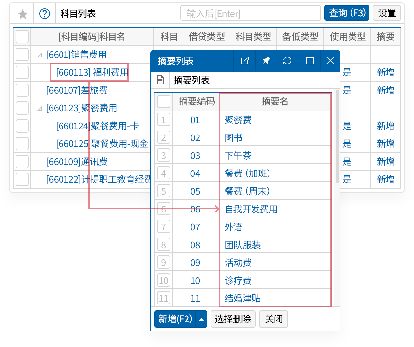This screenshot has height=347, width=414.
Task: Click the 新增 link for 通讯费 row
Action: (385, 162)
